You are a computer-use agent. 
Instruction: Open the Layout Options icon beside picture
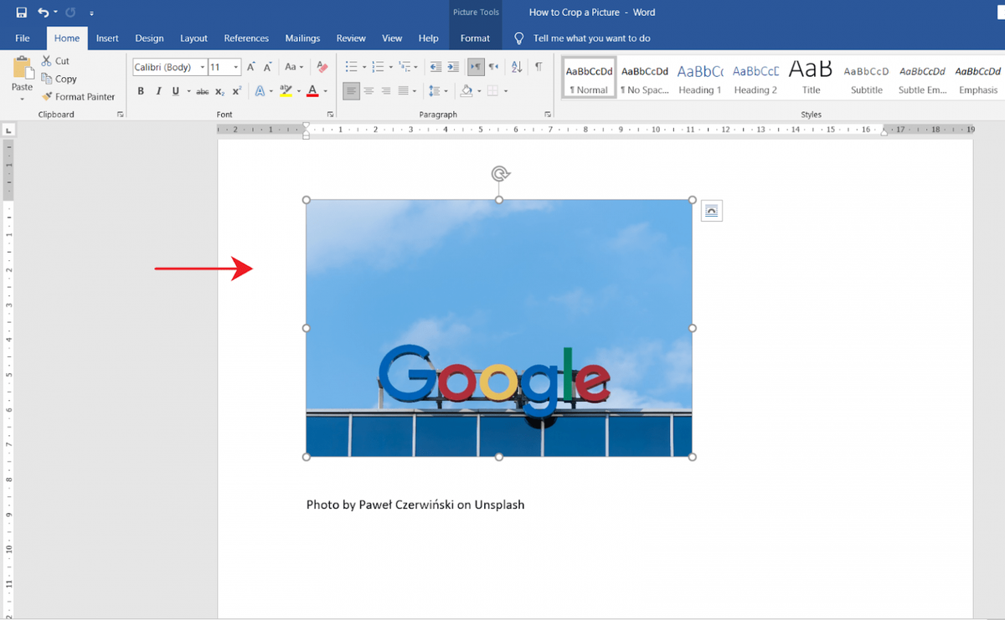711,211
